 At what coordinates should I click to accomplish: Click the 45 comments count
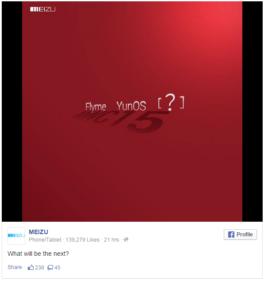point(57,268)
